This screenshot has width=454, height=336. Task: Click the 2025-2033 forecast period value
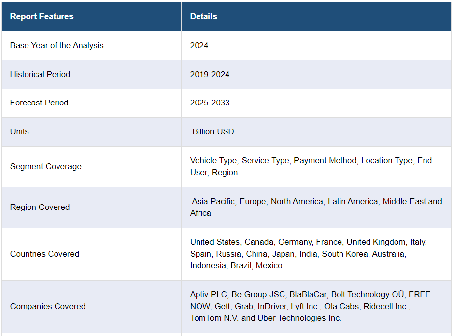(x=210, y=103)
